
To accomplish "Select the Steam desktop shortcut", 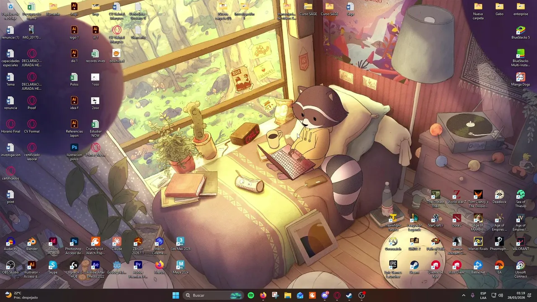I will click(x=414, y=268).
